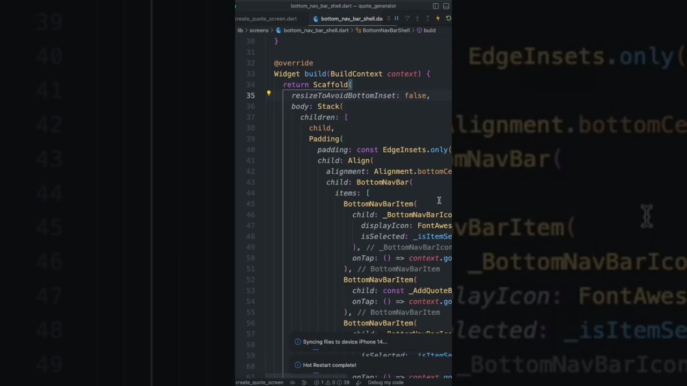Viewport: 687px width, 386px height.
Task: Click the Syncing files to device notification
Action: click(345, 342)
